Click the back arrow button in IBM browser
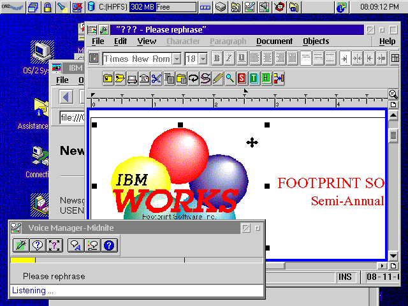Screen dimensions: 408x306 click(x=66, y=97)
